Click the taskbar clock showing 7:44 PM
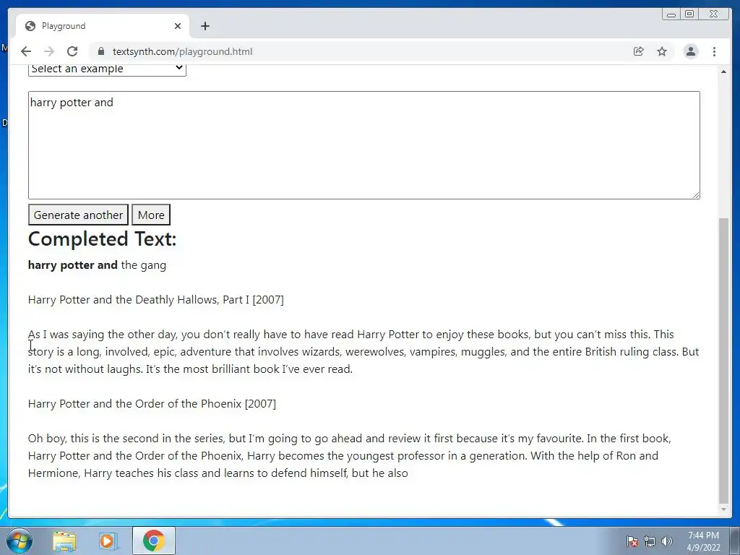The image size is (740, 555). 703,541
